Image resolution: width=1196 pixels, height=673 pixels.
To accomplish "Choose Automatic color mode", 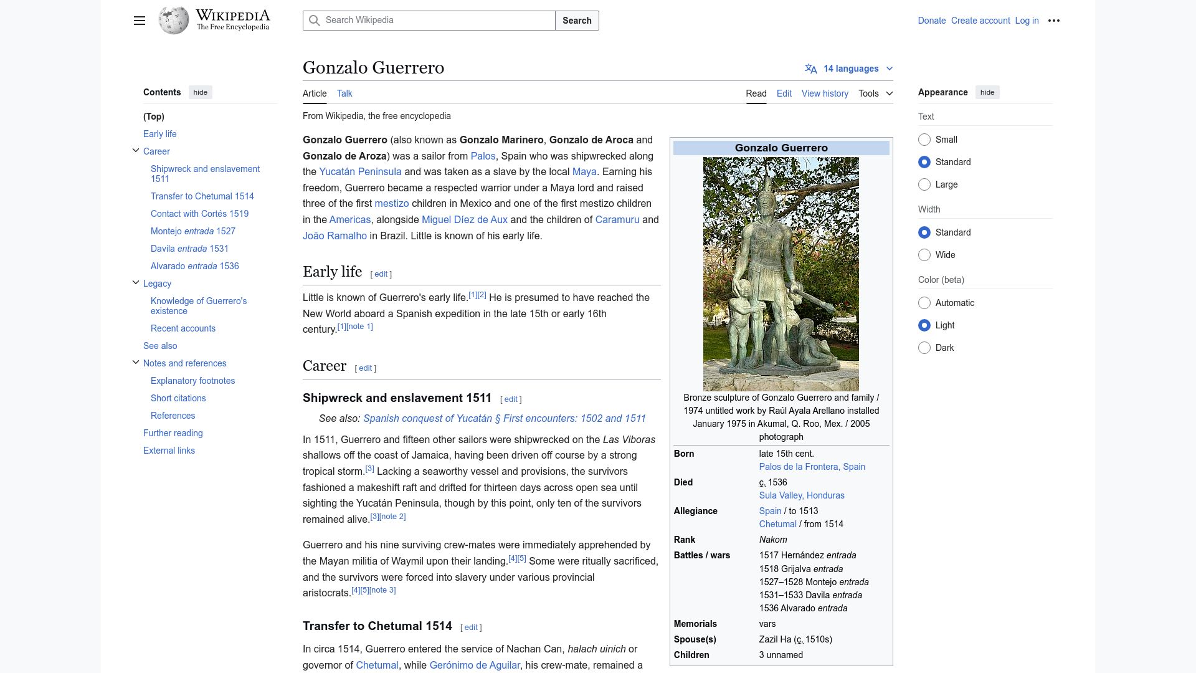I will [x=924, y=303].
